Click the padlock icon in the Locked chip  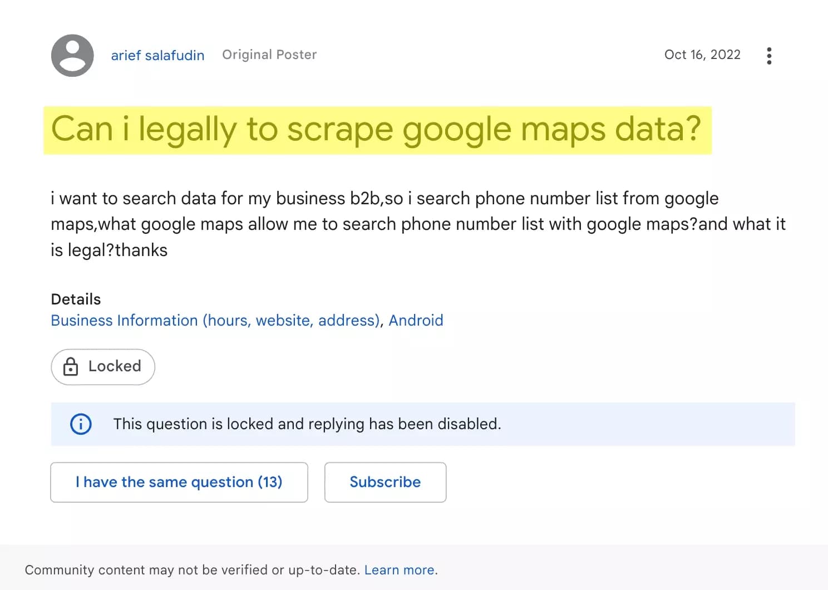pos(71,367)
